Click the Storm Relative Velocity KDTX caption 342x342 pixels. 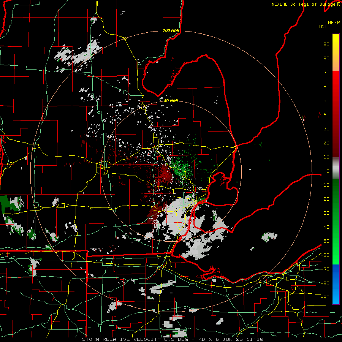coord(173,339)
